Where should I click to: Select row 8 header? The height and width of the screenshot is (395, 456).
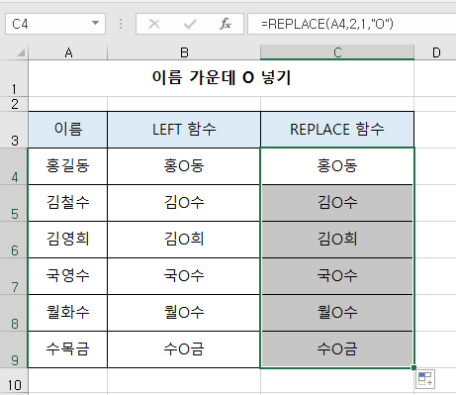coord(14,313)
